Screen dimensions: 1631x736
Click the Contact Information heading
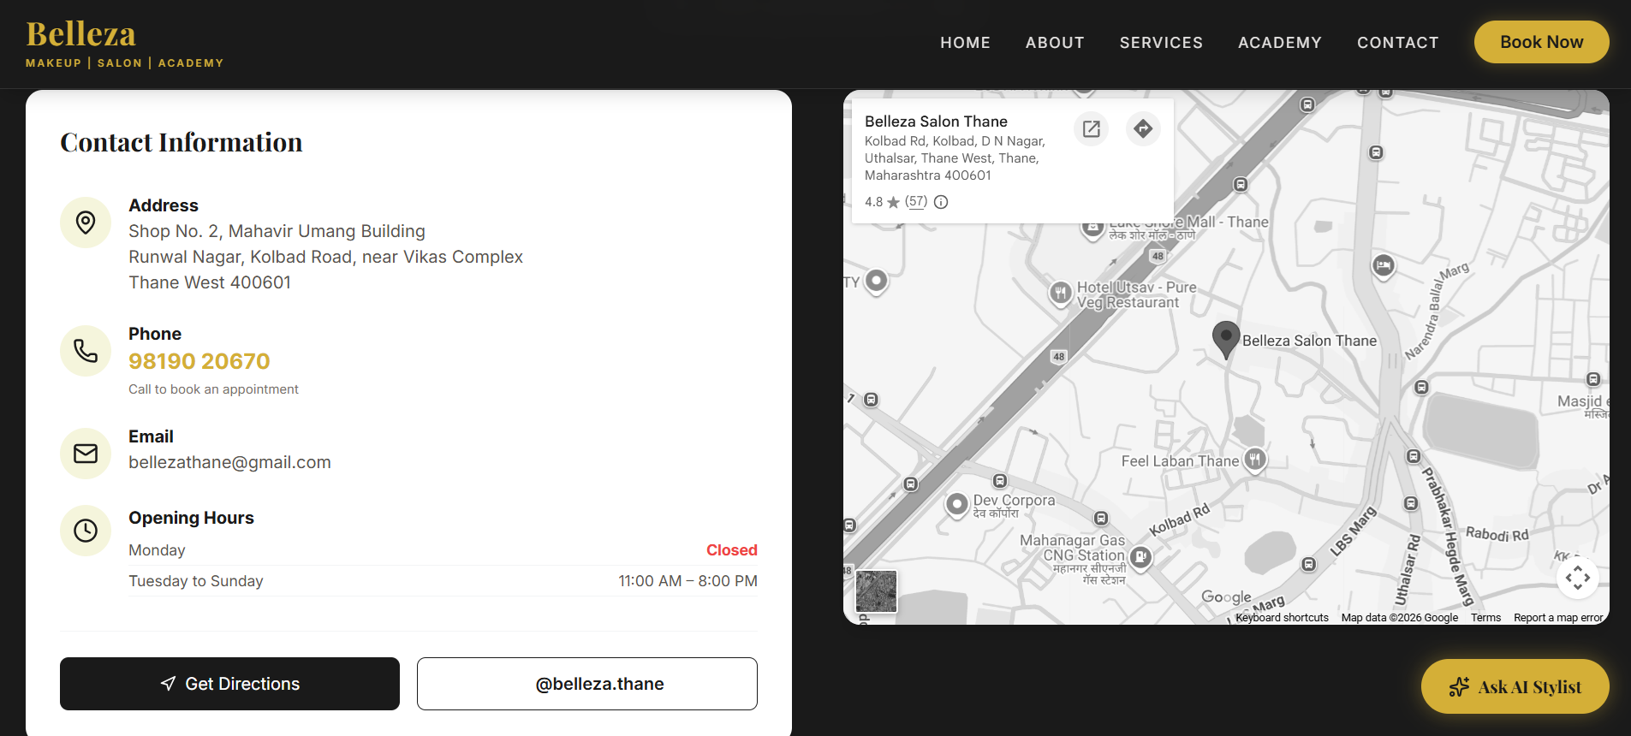182,142
